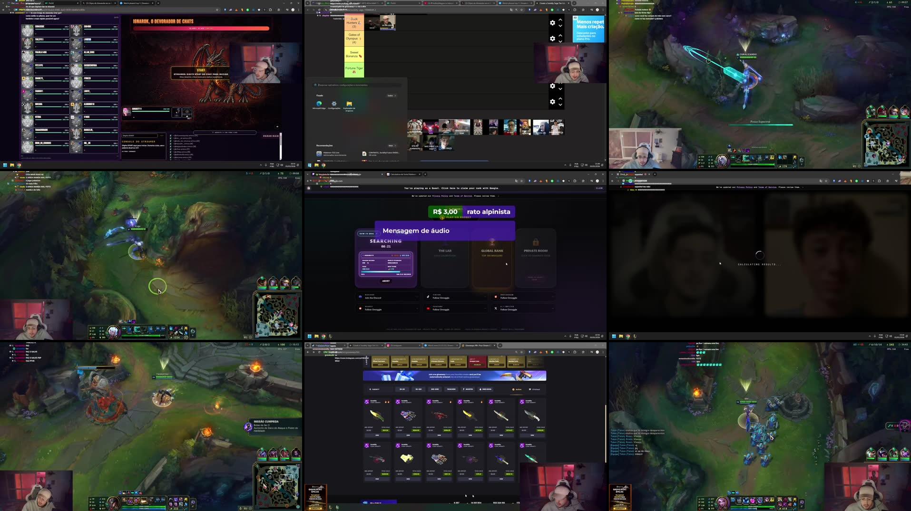Viewport: 911px width, 511px height.
Task: Open the Terms of Service link in Omoggle window
Action: click(x=463, y=196)
